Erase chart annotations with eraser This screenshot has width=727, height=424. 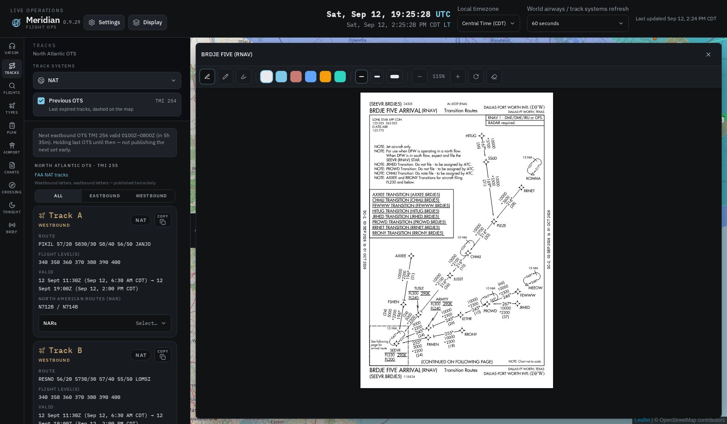click(494, 77)
